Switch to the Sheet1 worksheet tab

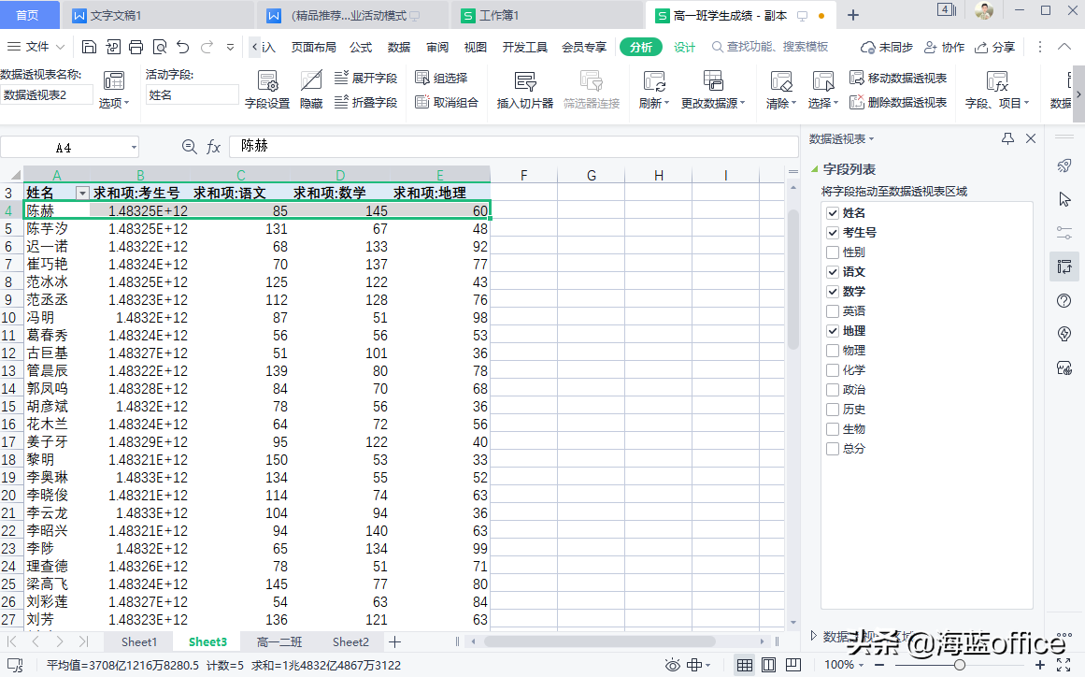coord(139,641)
